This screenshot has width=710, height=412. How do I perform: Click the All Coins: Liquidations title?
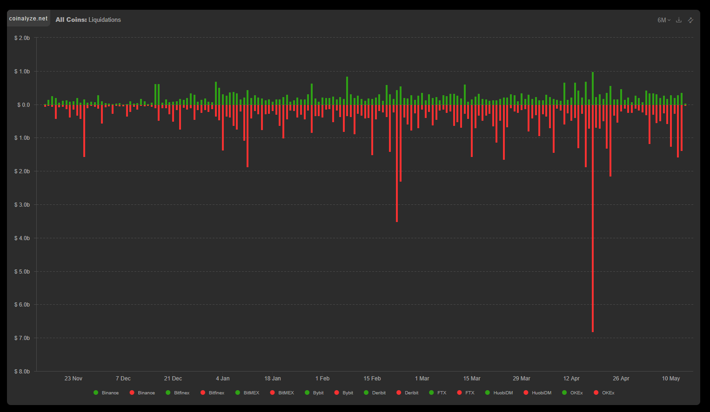88,20
